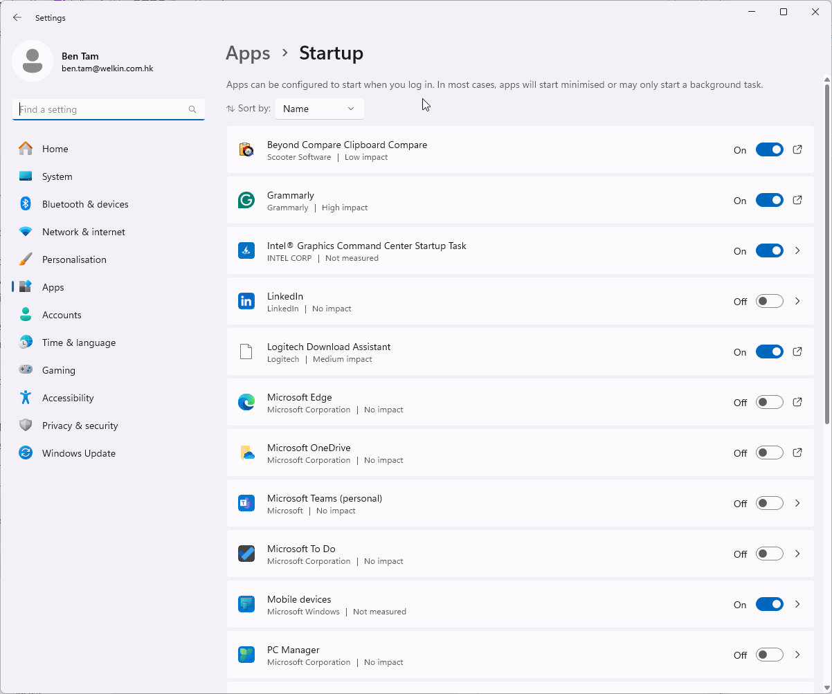Switch on Microsoft To Do startup
Image resolution: width=832 pixels, height=694 pixels.
click(769, 554)
